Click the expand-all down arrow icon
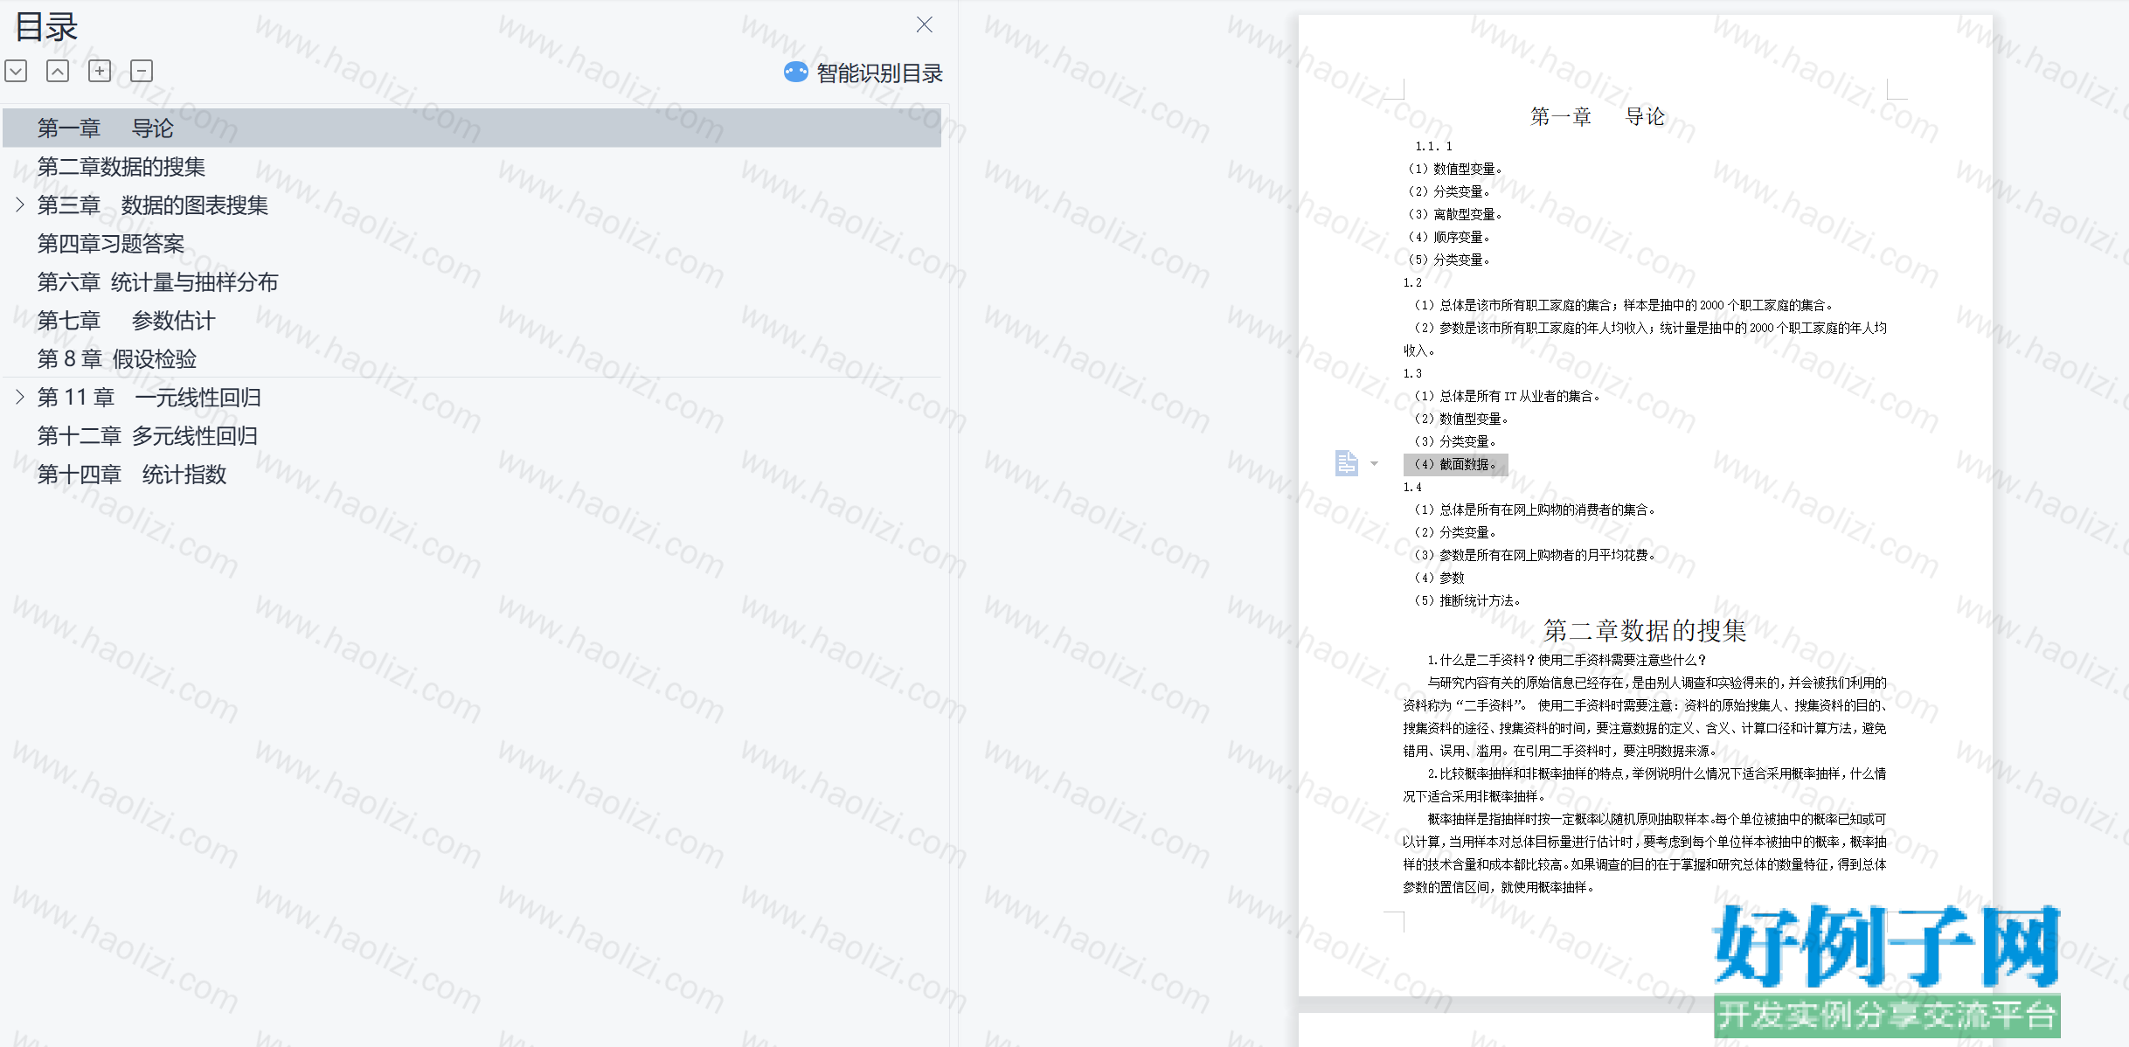This screenshot has width=2129, height=1047. click(16, 71)
